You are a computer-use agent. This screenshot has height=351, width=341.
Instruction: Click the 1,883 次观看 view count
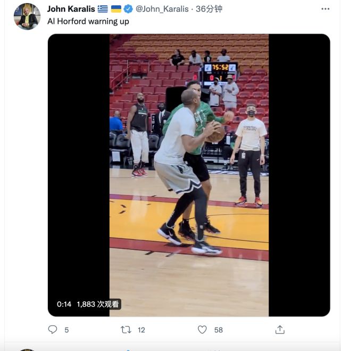coord(98,304)
